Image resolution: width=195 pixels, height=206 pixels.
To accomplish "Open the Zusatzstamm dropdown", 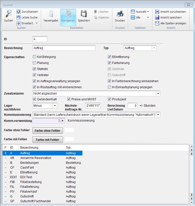I will (158, 94).
